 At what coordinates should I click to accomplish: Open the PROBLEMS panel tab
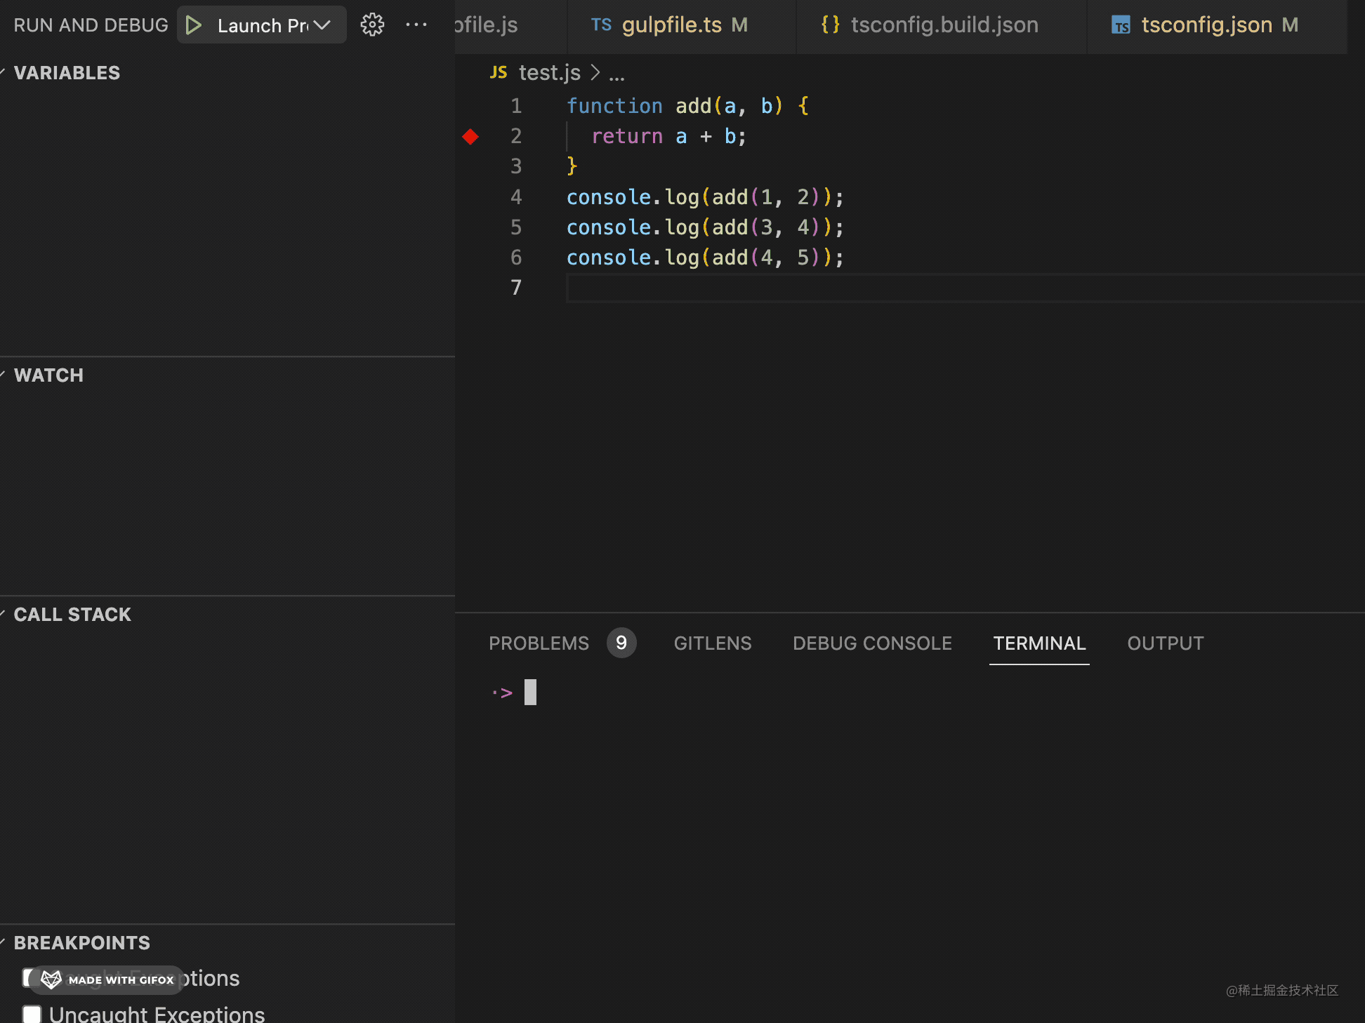pyautogui.click(x=539, y=643)
